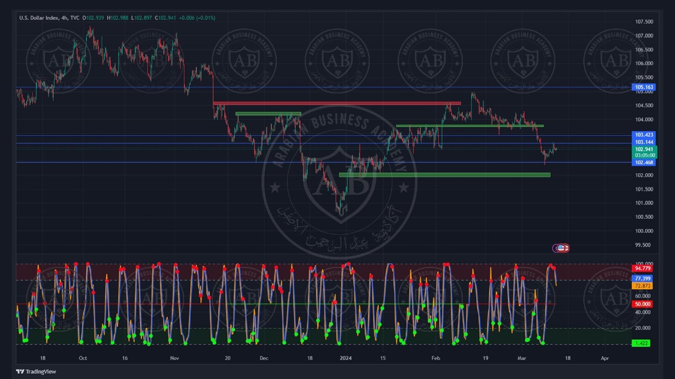Click the green current price label 102.941
Screen dimensions: 675x379
(644, 149)
